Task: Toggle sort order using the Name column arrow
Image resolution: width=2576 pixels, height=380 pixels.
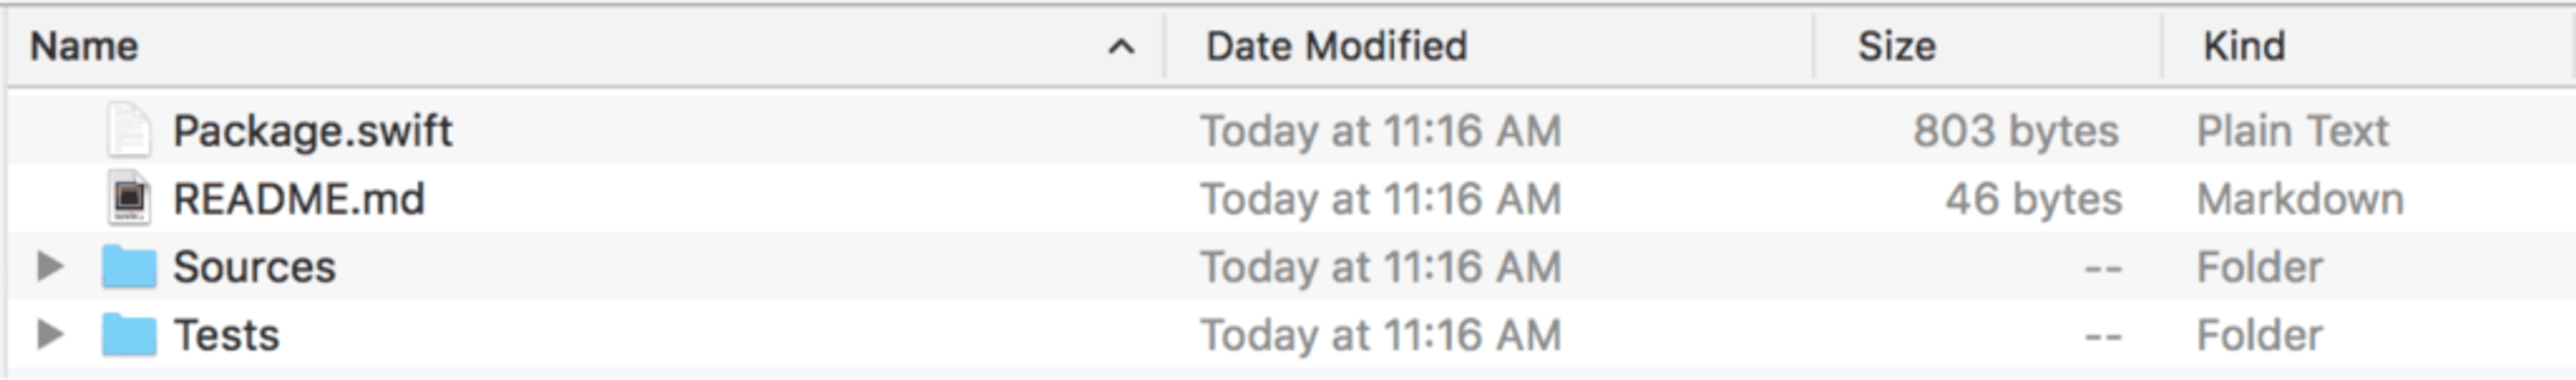Action: point(1122,47)
